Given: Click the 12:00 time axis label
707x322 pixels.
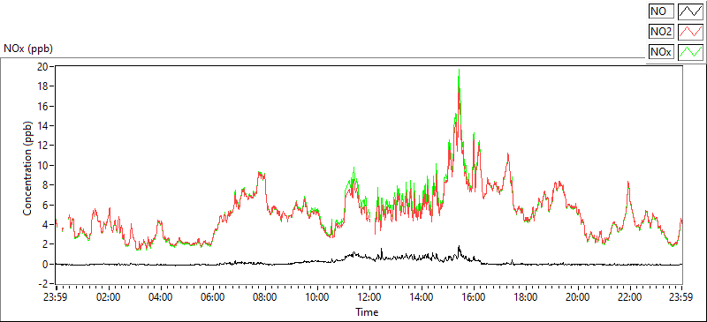Looking at the screenshot, I should pyautogui.click(x=369, y=297).
